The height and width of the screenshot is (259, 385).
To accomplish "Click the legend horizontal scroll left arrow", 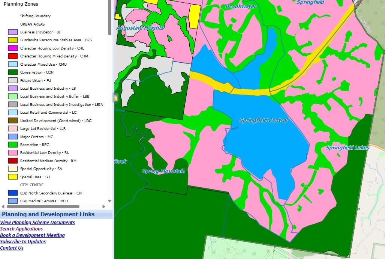I will (x=3, y=206).
